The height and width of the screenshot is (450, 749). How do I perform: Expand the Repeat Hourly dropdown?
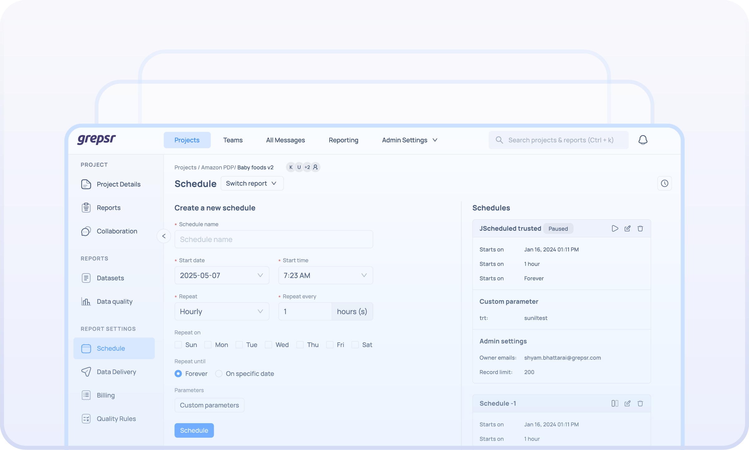(222, 312)
